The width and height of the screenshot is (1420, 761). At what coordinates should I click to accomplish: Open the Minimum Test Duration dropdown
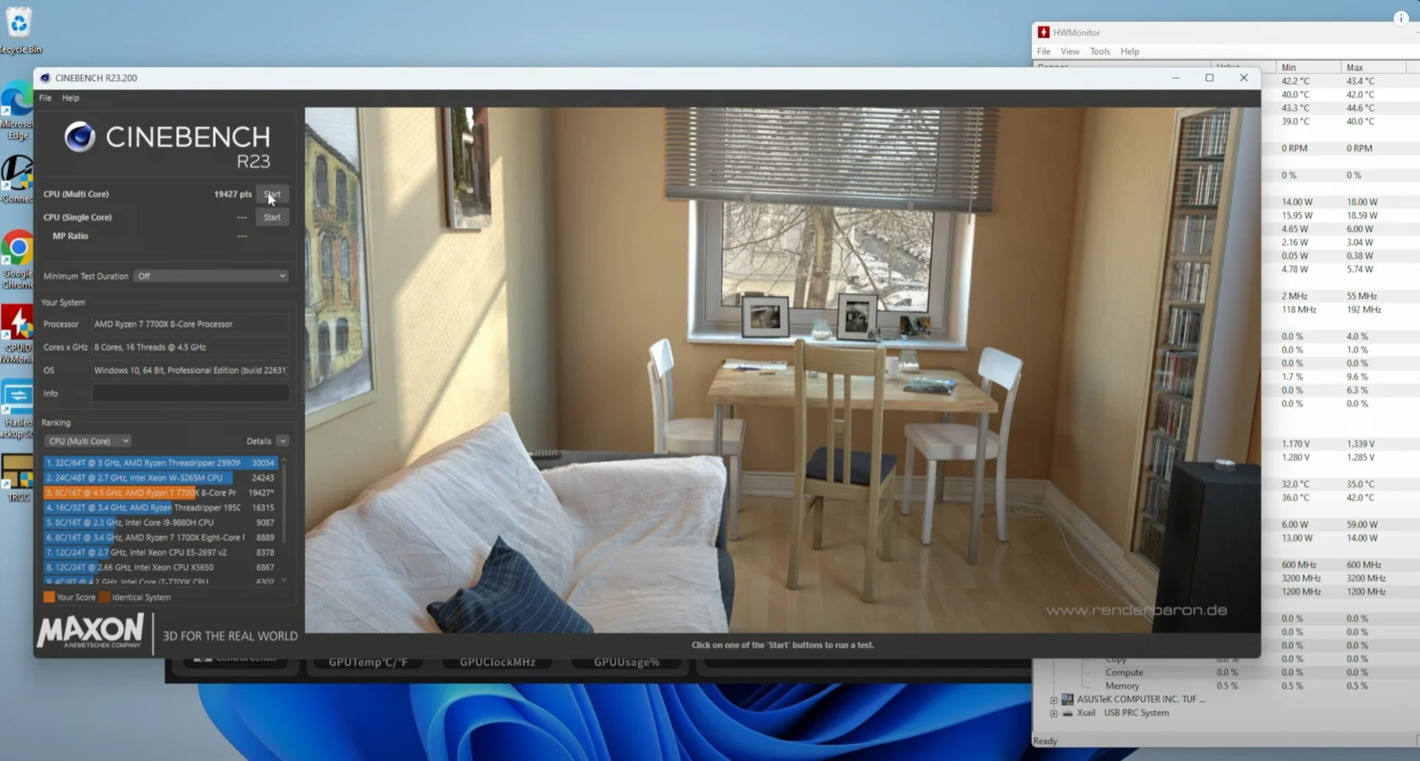point(211,276)
